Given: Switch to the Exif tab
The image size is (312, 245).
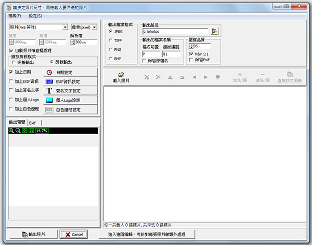Looking at the screenshot, I should 32,123.
